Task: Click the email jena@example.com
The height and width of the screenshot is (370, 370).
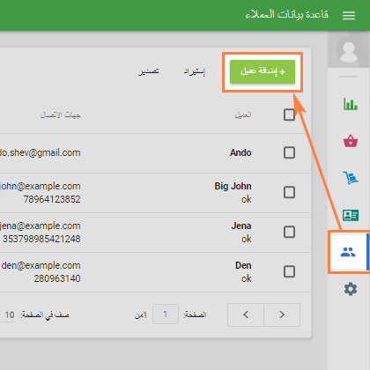Action: pyautogui.click(x=41, y=226)
